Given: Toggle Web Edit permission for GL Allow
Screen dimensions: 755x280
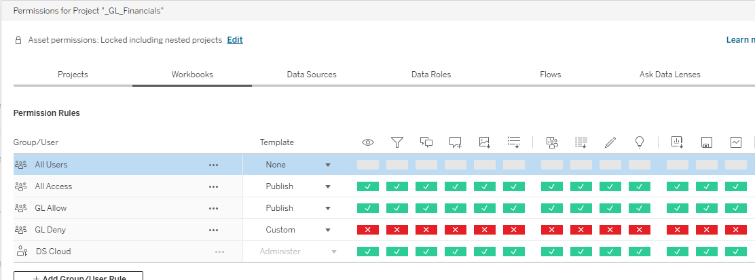Looking at the screenshot, I should [610, 208].
